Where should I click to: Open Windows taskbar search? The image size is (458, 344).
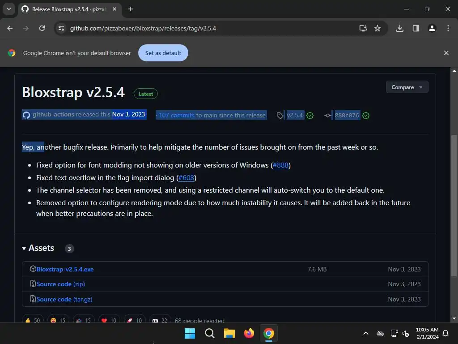pyautogui.click(x=210, y=333)
